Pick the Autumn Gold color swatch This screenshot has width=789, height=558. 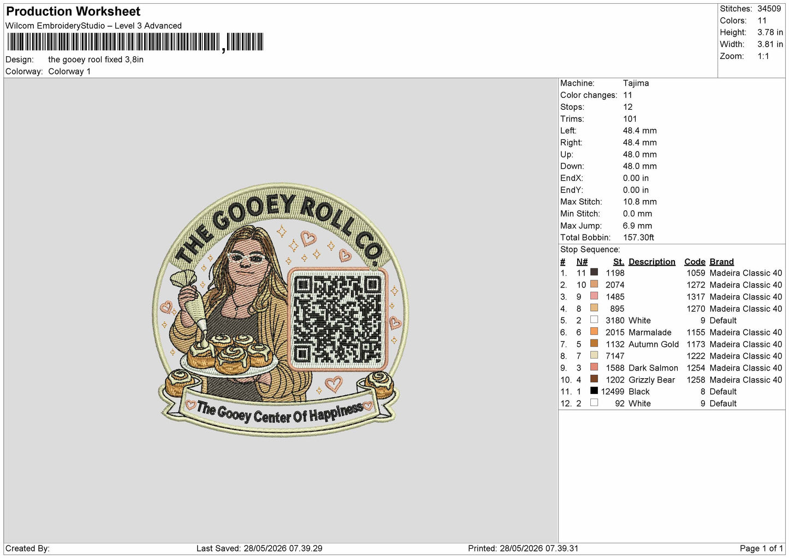594,344
